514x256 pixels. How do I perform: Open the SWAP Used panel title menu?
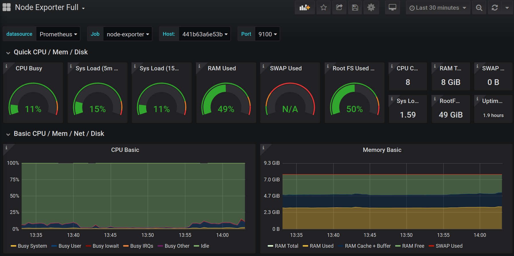[286, 68]
